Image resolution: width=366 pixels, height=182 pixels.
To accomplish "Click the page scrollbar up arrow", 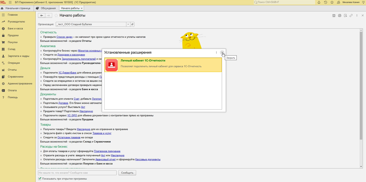I will tap(361, 30).
